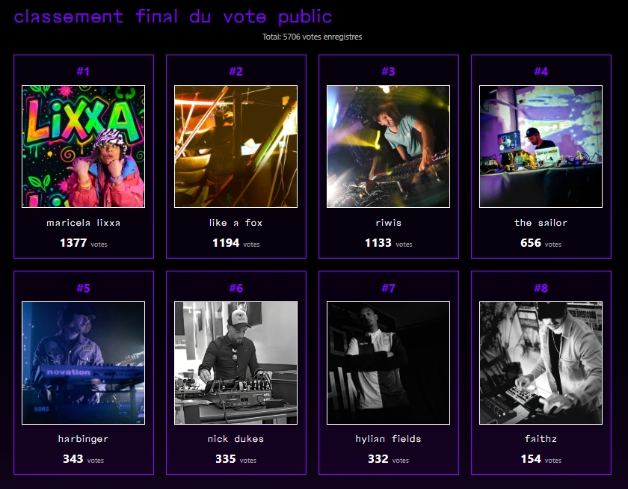Open the sailor's live setup photo
The width and height of the screenshot is (628, 489).
point(541,147)
